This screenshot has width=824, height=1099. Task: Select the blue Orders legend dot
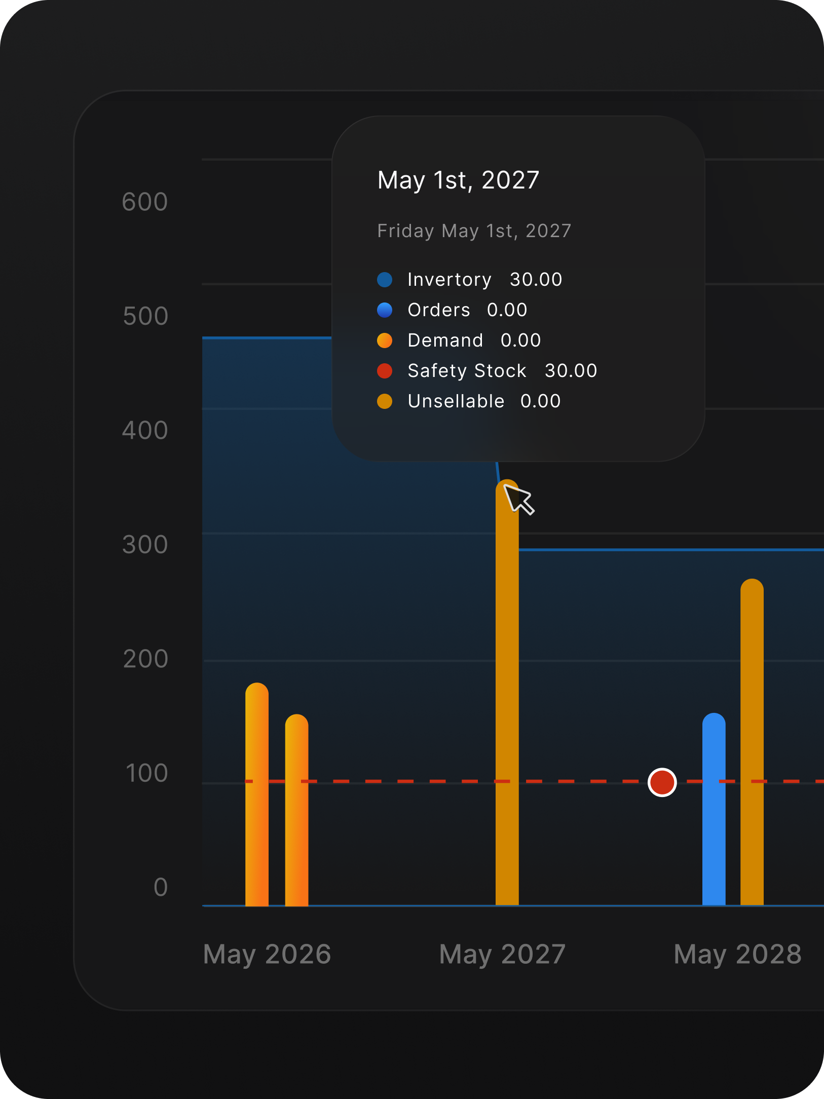[385, 310]
